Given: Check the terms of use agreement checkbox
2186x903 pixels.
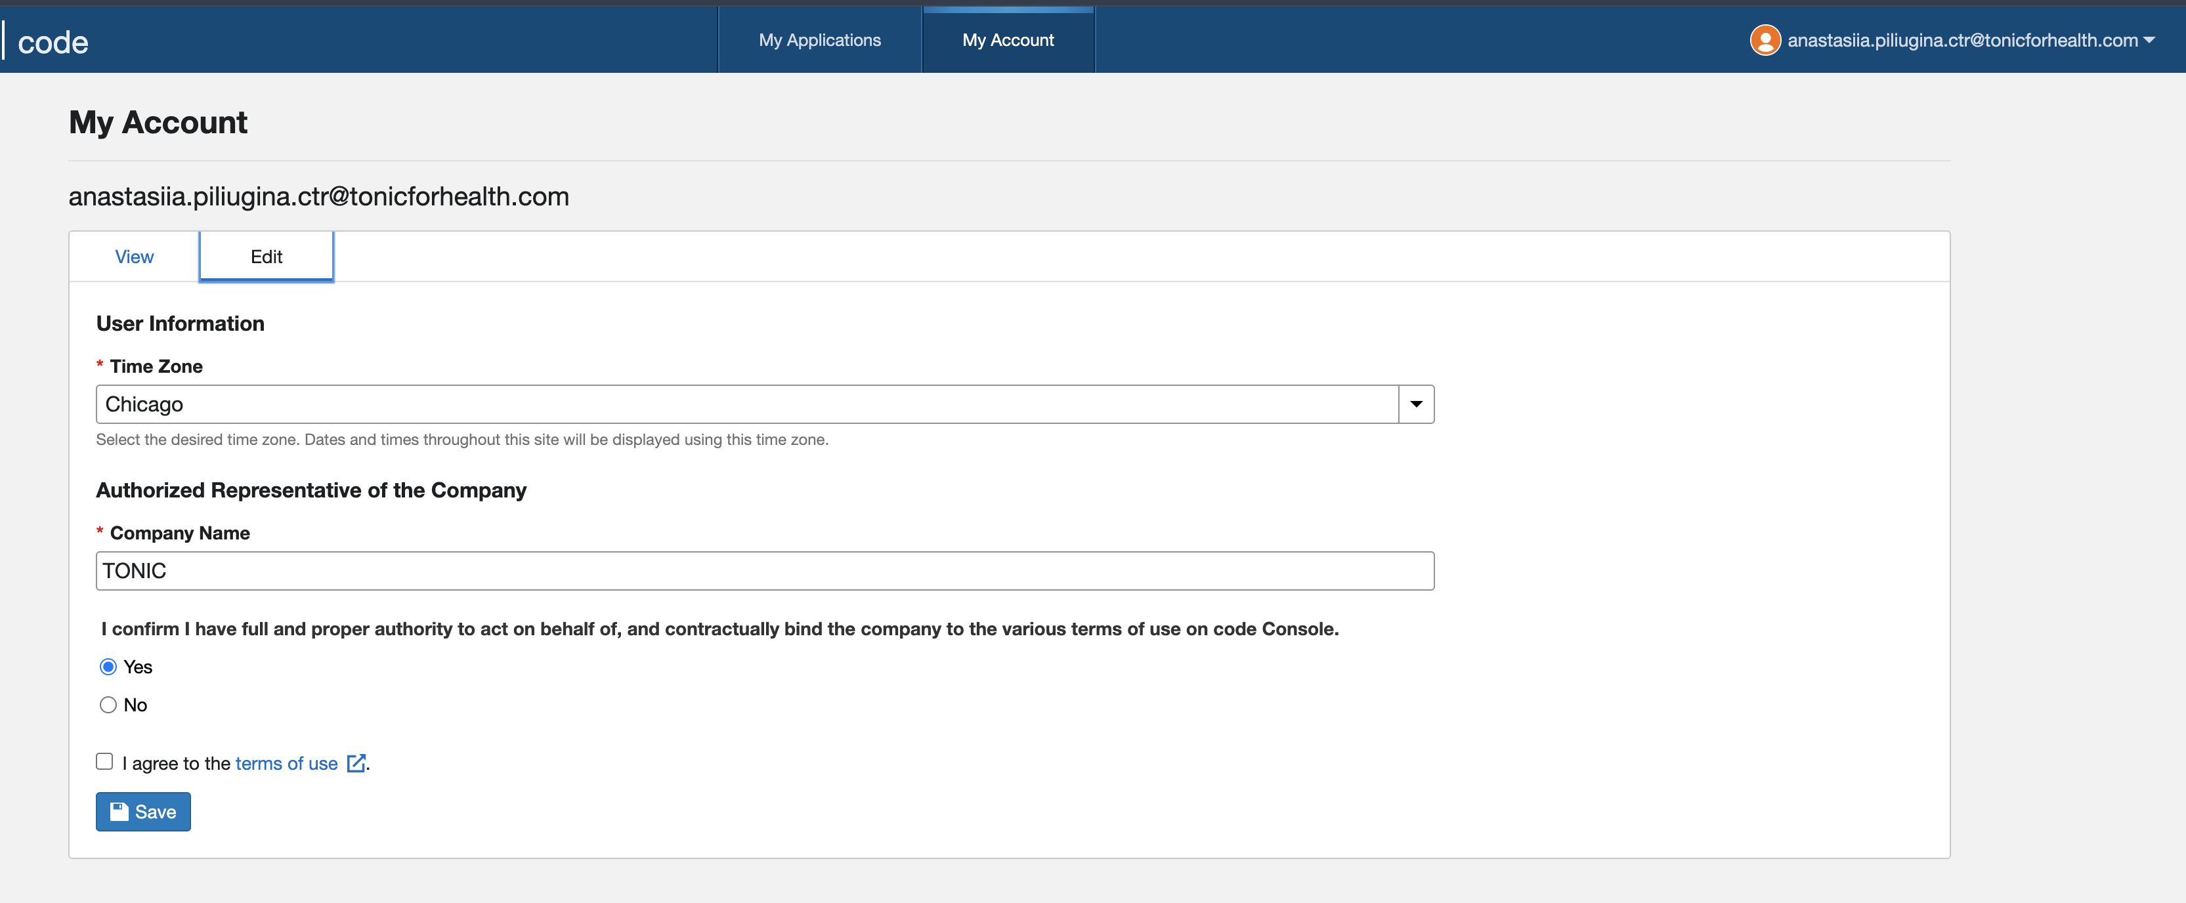Looking at the screenshot, I should point(104,761).
